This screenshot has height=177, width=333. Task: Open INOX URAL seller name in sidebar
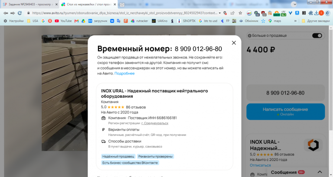pyautogui.click(x=265, y=145)
